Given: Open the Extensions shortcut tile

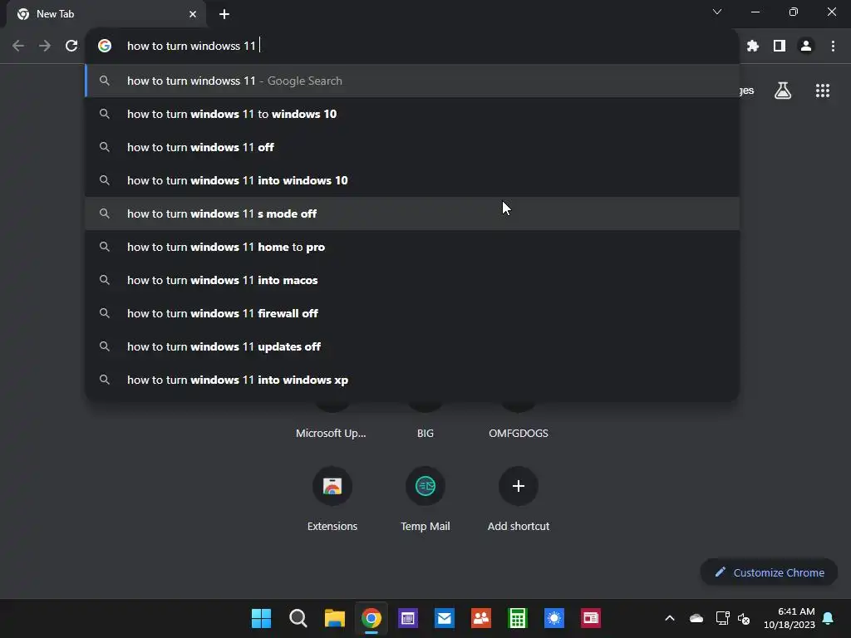Looking at the screenshot, I should [332, 486].
